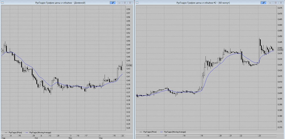Image resolution: width=285 pixels, height=139 pixels.
Task: Minimize the 60 минут chart window
Action: (x=270, y=3)
